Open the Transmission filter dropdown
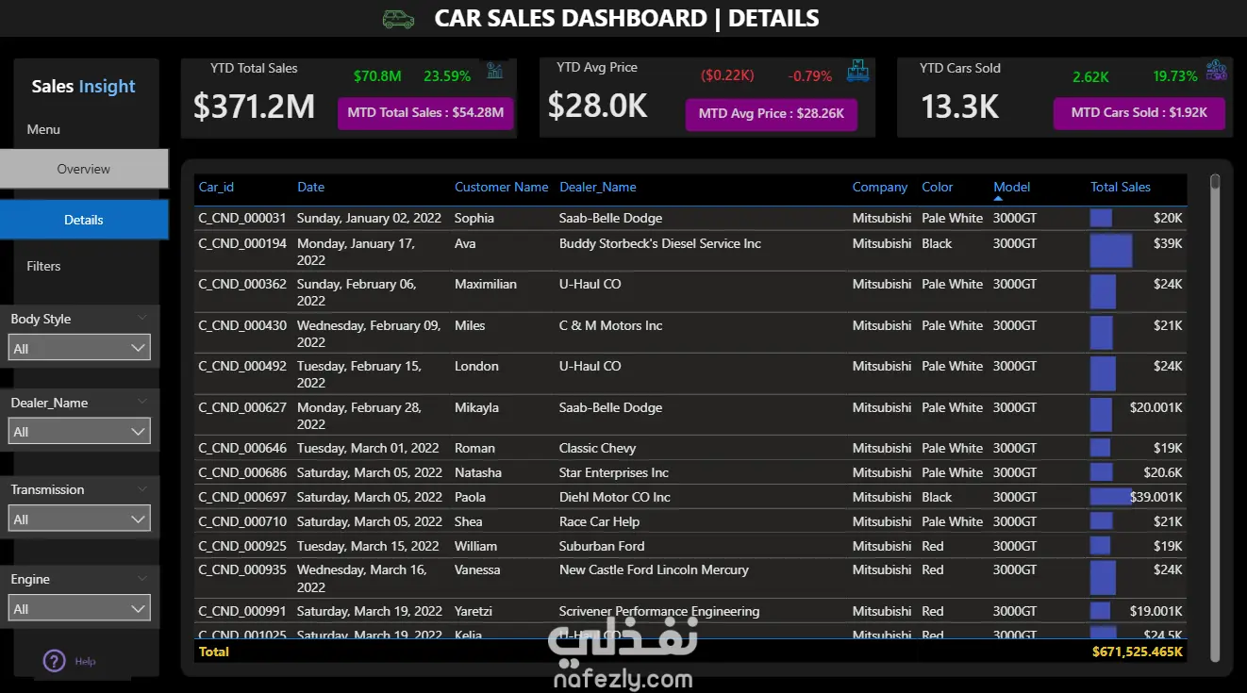 pos(79,520)
